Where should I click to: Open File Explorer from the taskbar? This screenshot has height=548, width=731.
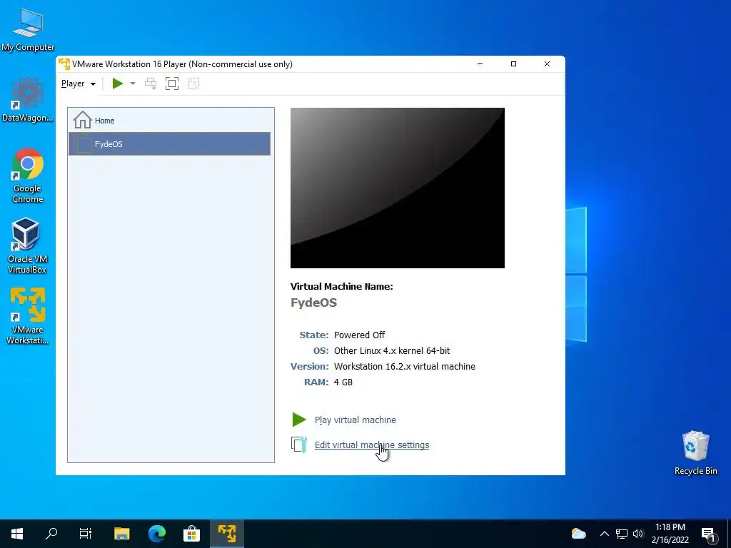(121, 534)
